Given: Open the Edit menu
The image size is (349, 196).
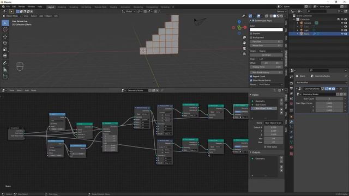Looking at the screenshot, I should (x=14, y=7).
